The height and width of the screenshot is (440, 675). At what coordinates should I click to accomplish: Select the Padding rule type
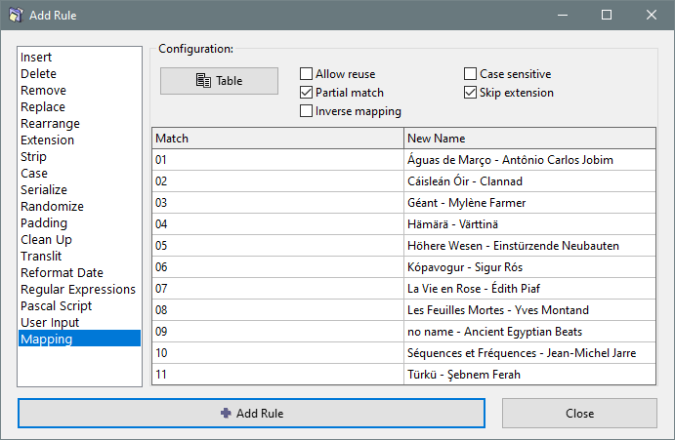[x=80, y=222]
